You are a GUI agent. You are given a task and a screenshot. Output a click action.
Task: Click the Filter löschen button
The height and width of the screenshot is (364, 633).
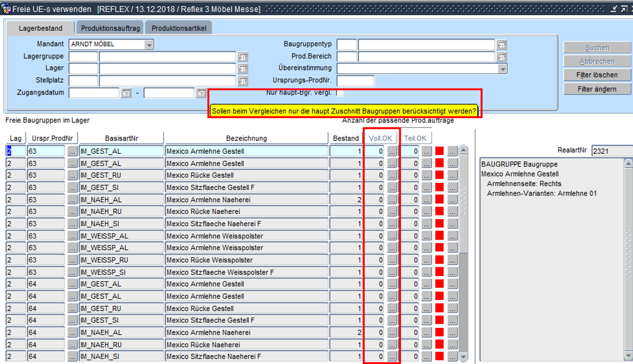tap(597, 75)
